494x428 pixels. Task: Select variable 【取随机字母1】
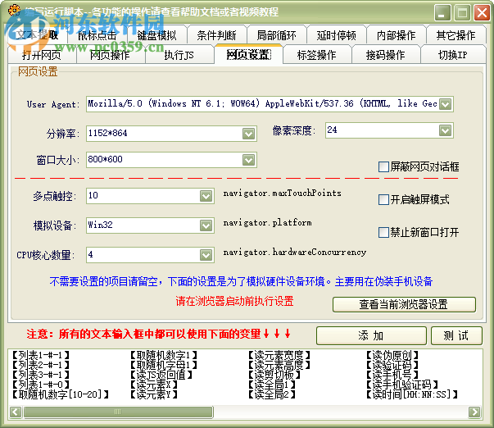[164, 365]
